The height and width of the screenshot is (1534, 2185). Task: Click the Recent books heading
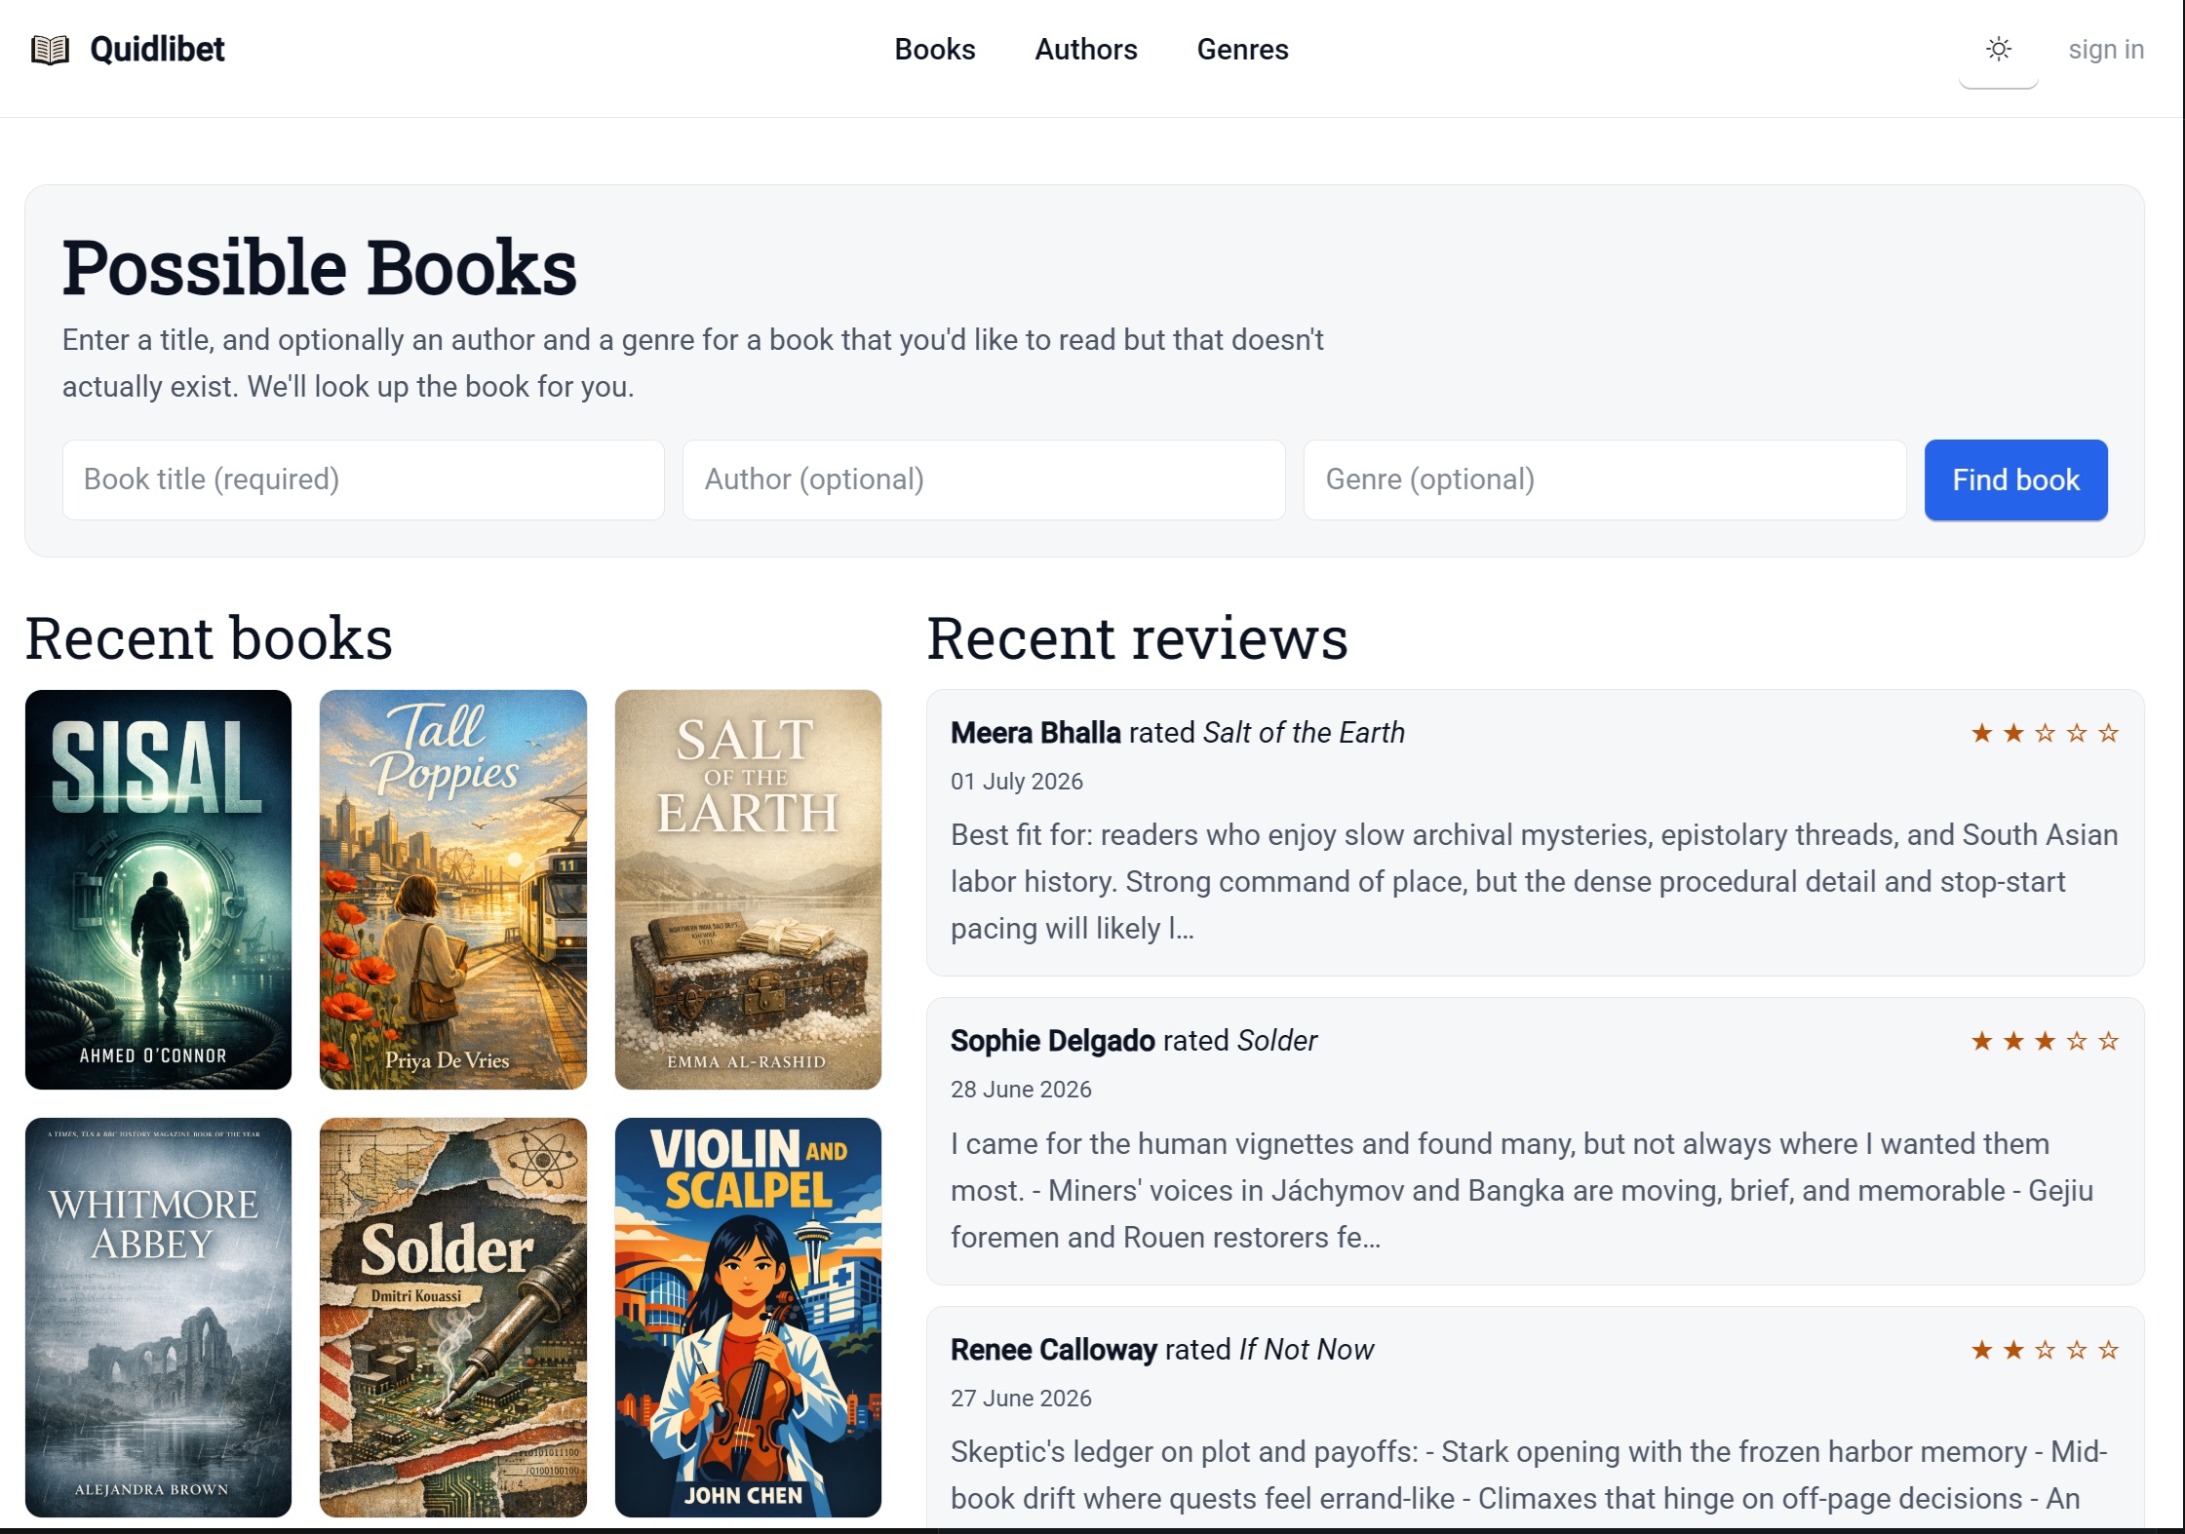(x=209, y=638)
